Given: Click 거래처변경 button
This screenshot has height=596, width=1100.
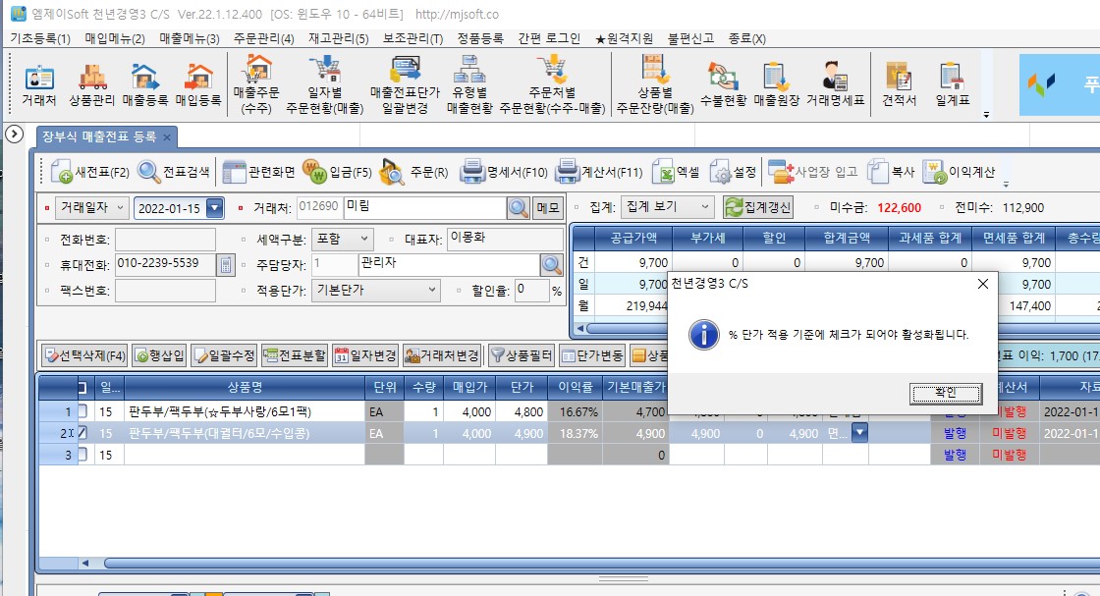Looking at the screenshot, I should [x=441, y=355].
